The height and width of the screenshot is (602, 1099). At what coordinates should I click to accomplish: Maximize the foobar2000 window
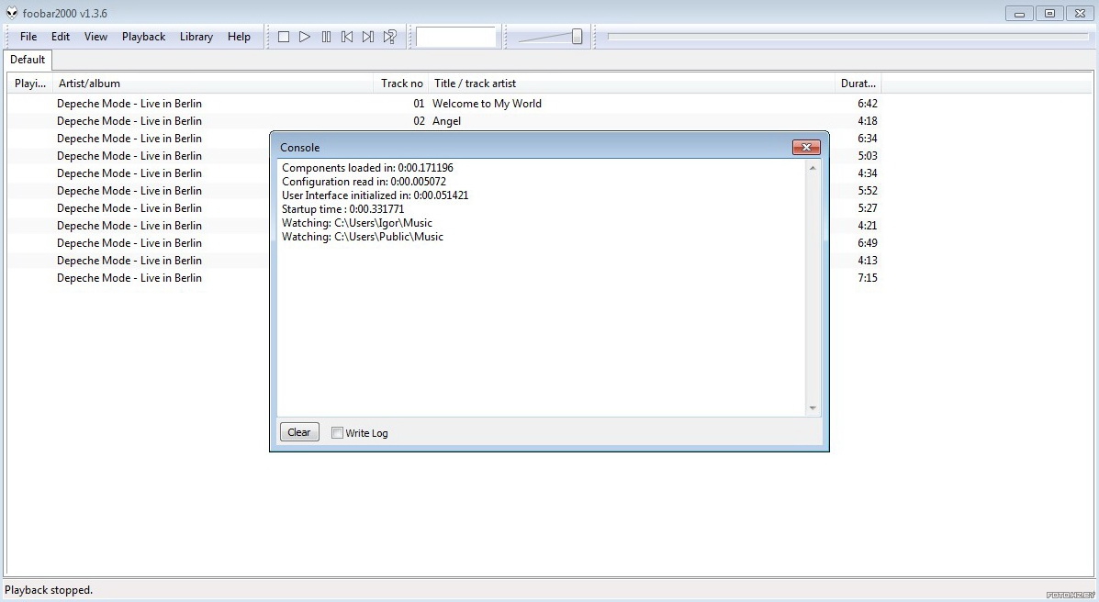tap(1049, 14)
